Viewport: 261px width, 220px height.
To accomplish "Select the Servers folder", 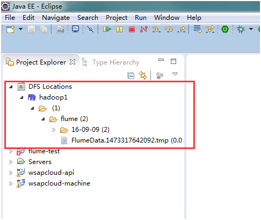I will (x=40, y=162).
